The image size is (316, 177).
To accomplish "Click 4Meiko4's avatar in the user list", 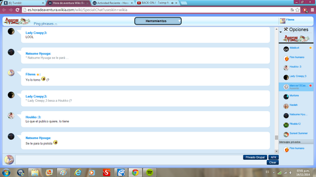I will 286,49.
